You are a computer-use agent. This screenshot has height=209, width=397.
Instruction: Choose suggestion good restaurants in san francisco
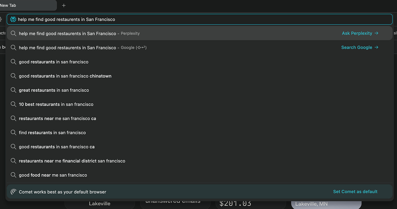point(200,62)
